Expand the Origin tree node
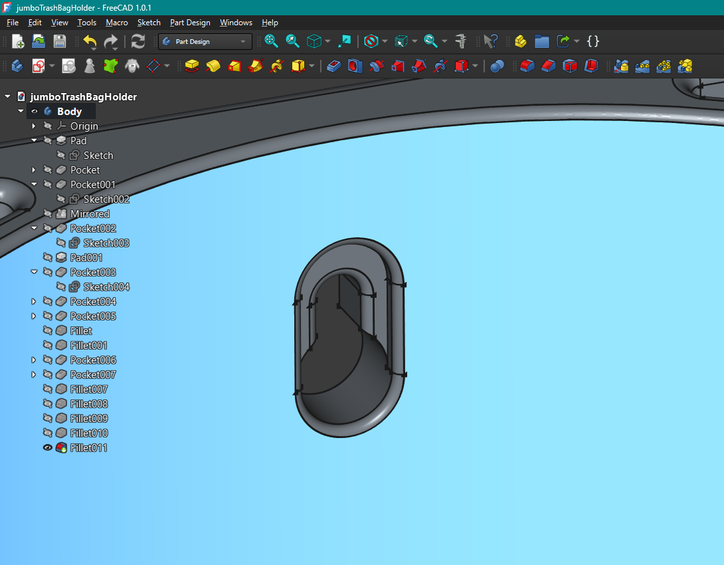The image size is (724, 565). (34, 126)
